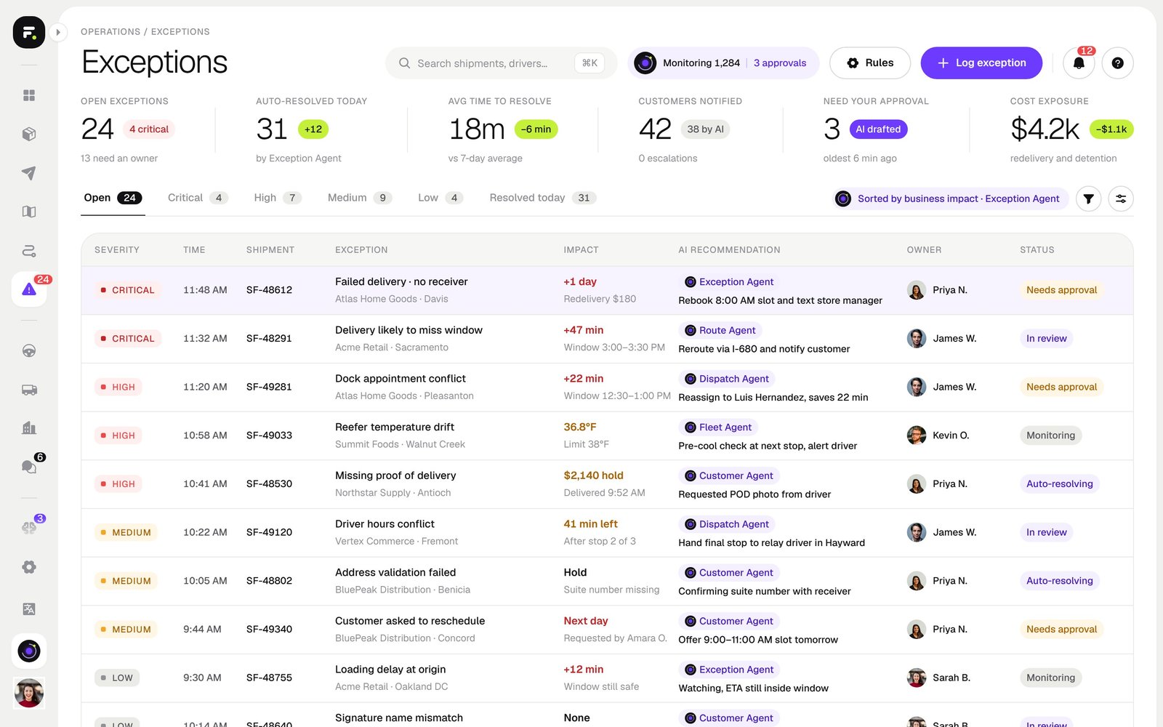Click the Monitoring status on SF-48755 row
This screenshot has width=1163, height=727.
1050,678
